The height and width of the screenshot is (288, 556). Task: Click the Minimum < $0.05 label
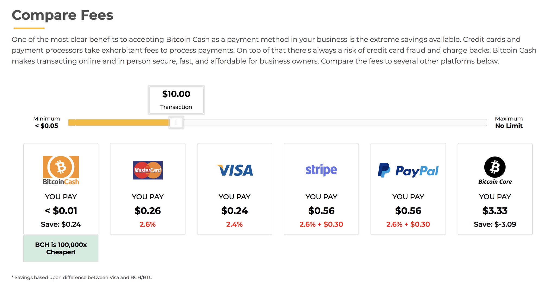pyautogui.click(x=46, y=122)
